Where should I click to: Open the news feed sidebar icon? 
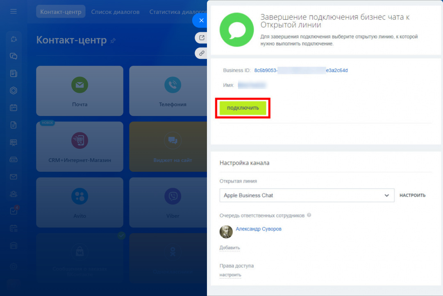point(13,74)
